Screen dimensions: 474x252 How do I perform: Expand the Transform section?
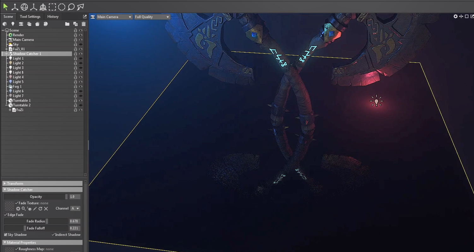coord(15,183)
